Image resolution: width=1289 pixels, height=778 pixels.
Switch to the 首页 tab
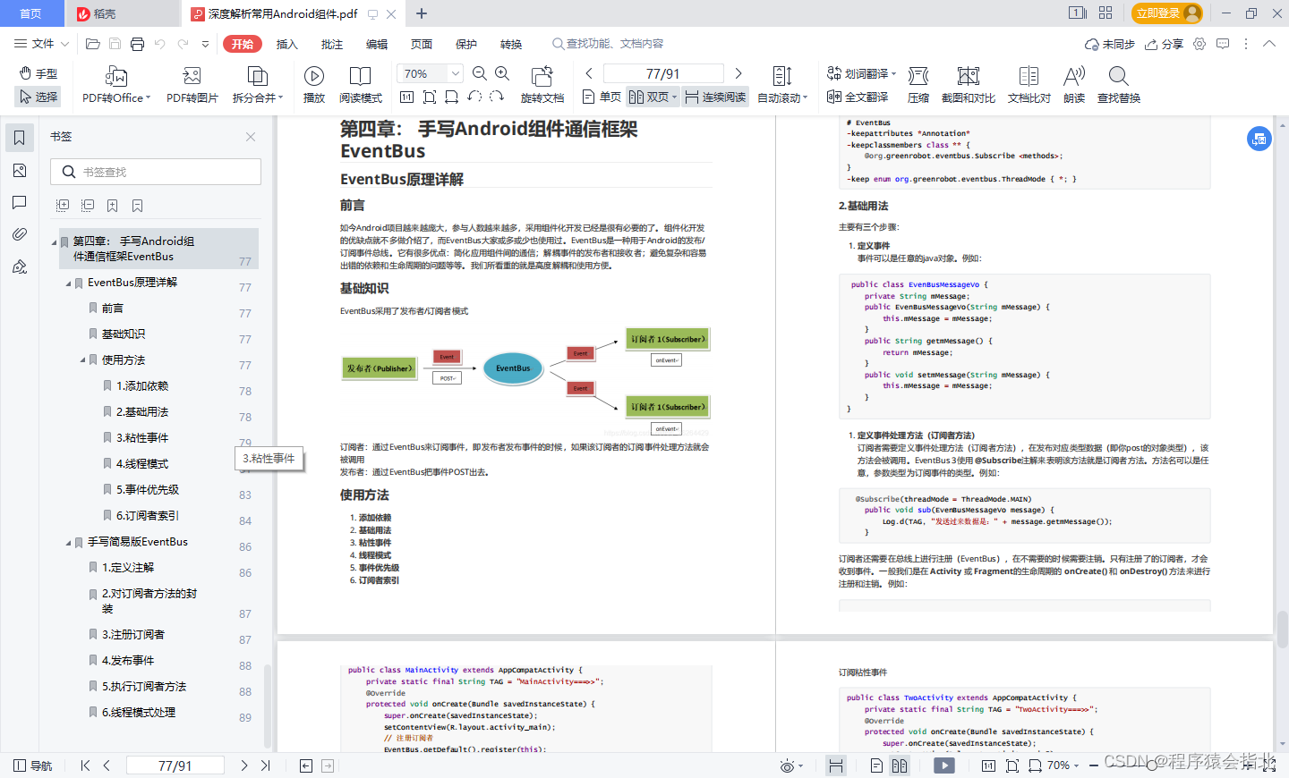point(31,13)
